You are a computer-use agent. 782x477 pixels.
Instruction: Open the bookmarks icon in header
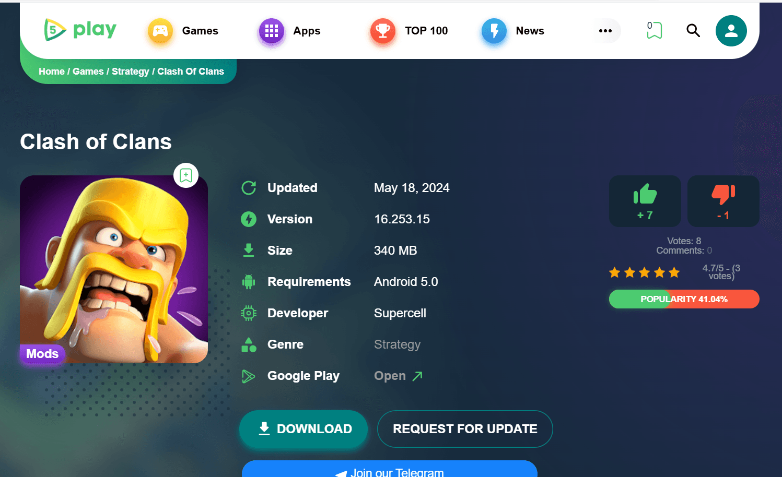coord(654,30)
